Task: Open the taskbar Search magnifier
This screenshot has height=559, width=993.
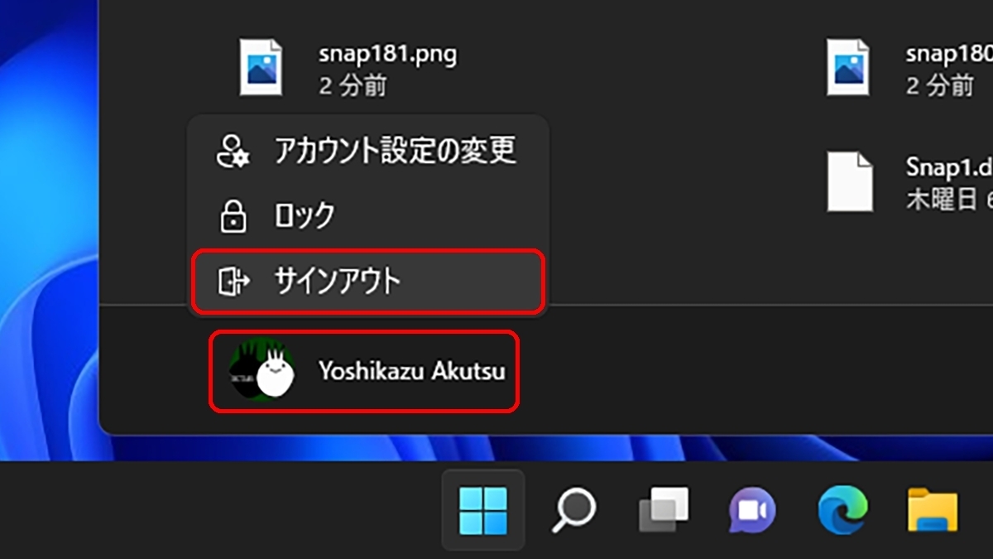Action: tap(573, 510)
